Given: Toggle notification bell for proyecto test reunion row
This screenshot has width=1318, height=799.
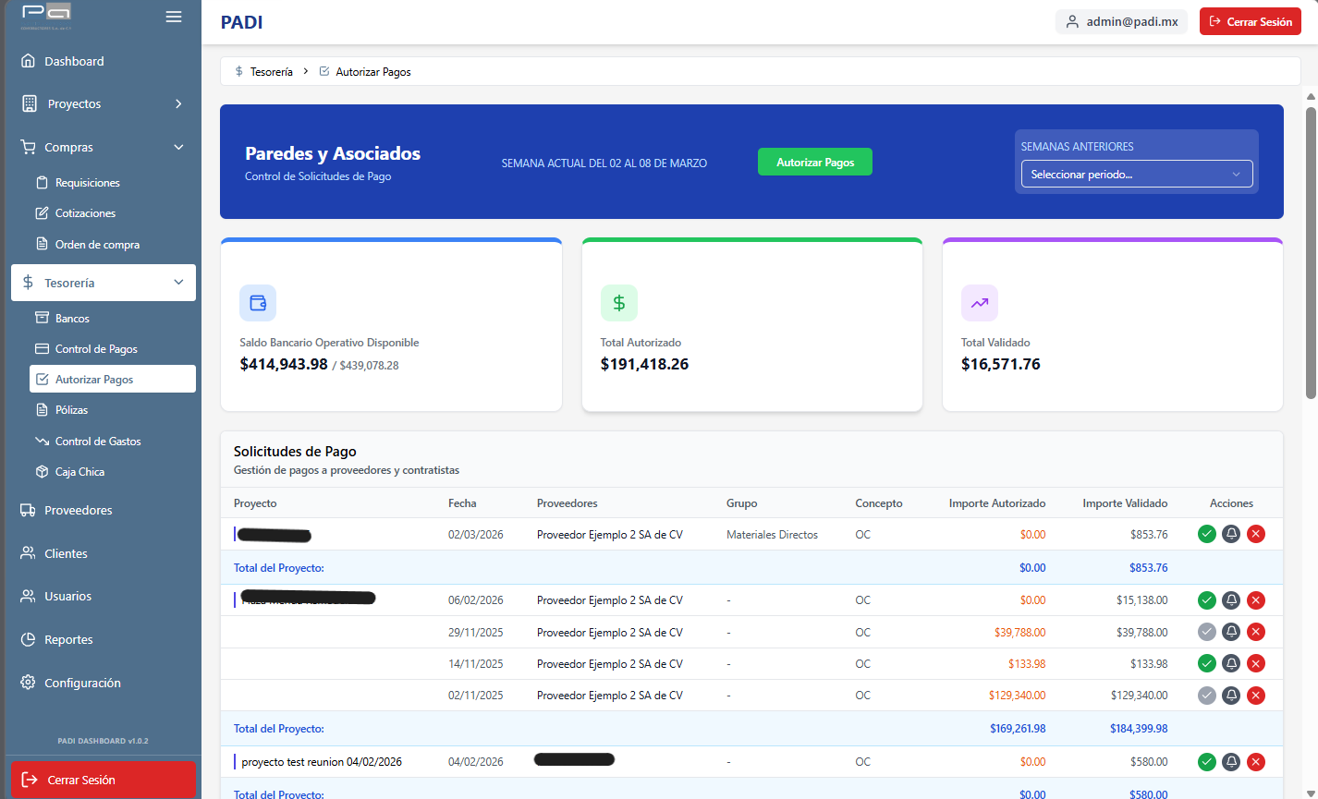Looking at the screenshot, I should pos(1231,762).
